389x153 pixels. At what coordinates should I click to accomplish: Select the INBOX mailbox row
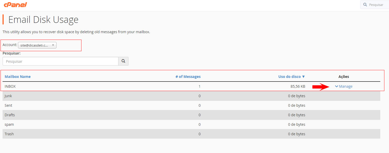(x=10, y=86)
